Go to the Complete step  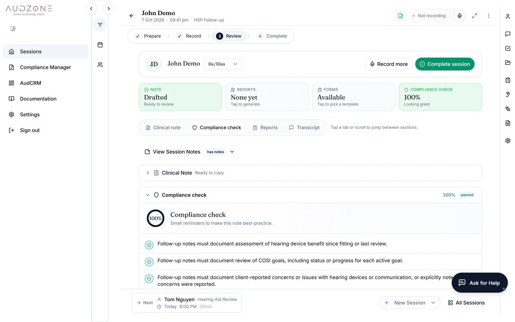[x=272, y=36]
